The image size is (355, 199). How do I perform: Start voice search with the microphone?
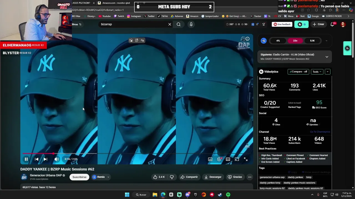[191, 24]
